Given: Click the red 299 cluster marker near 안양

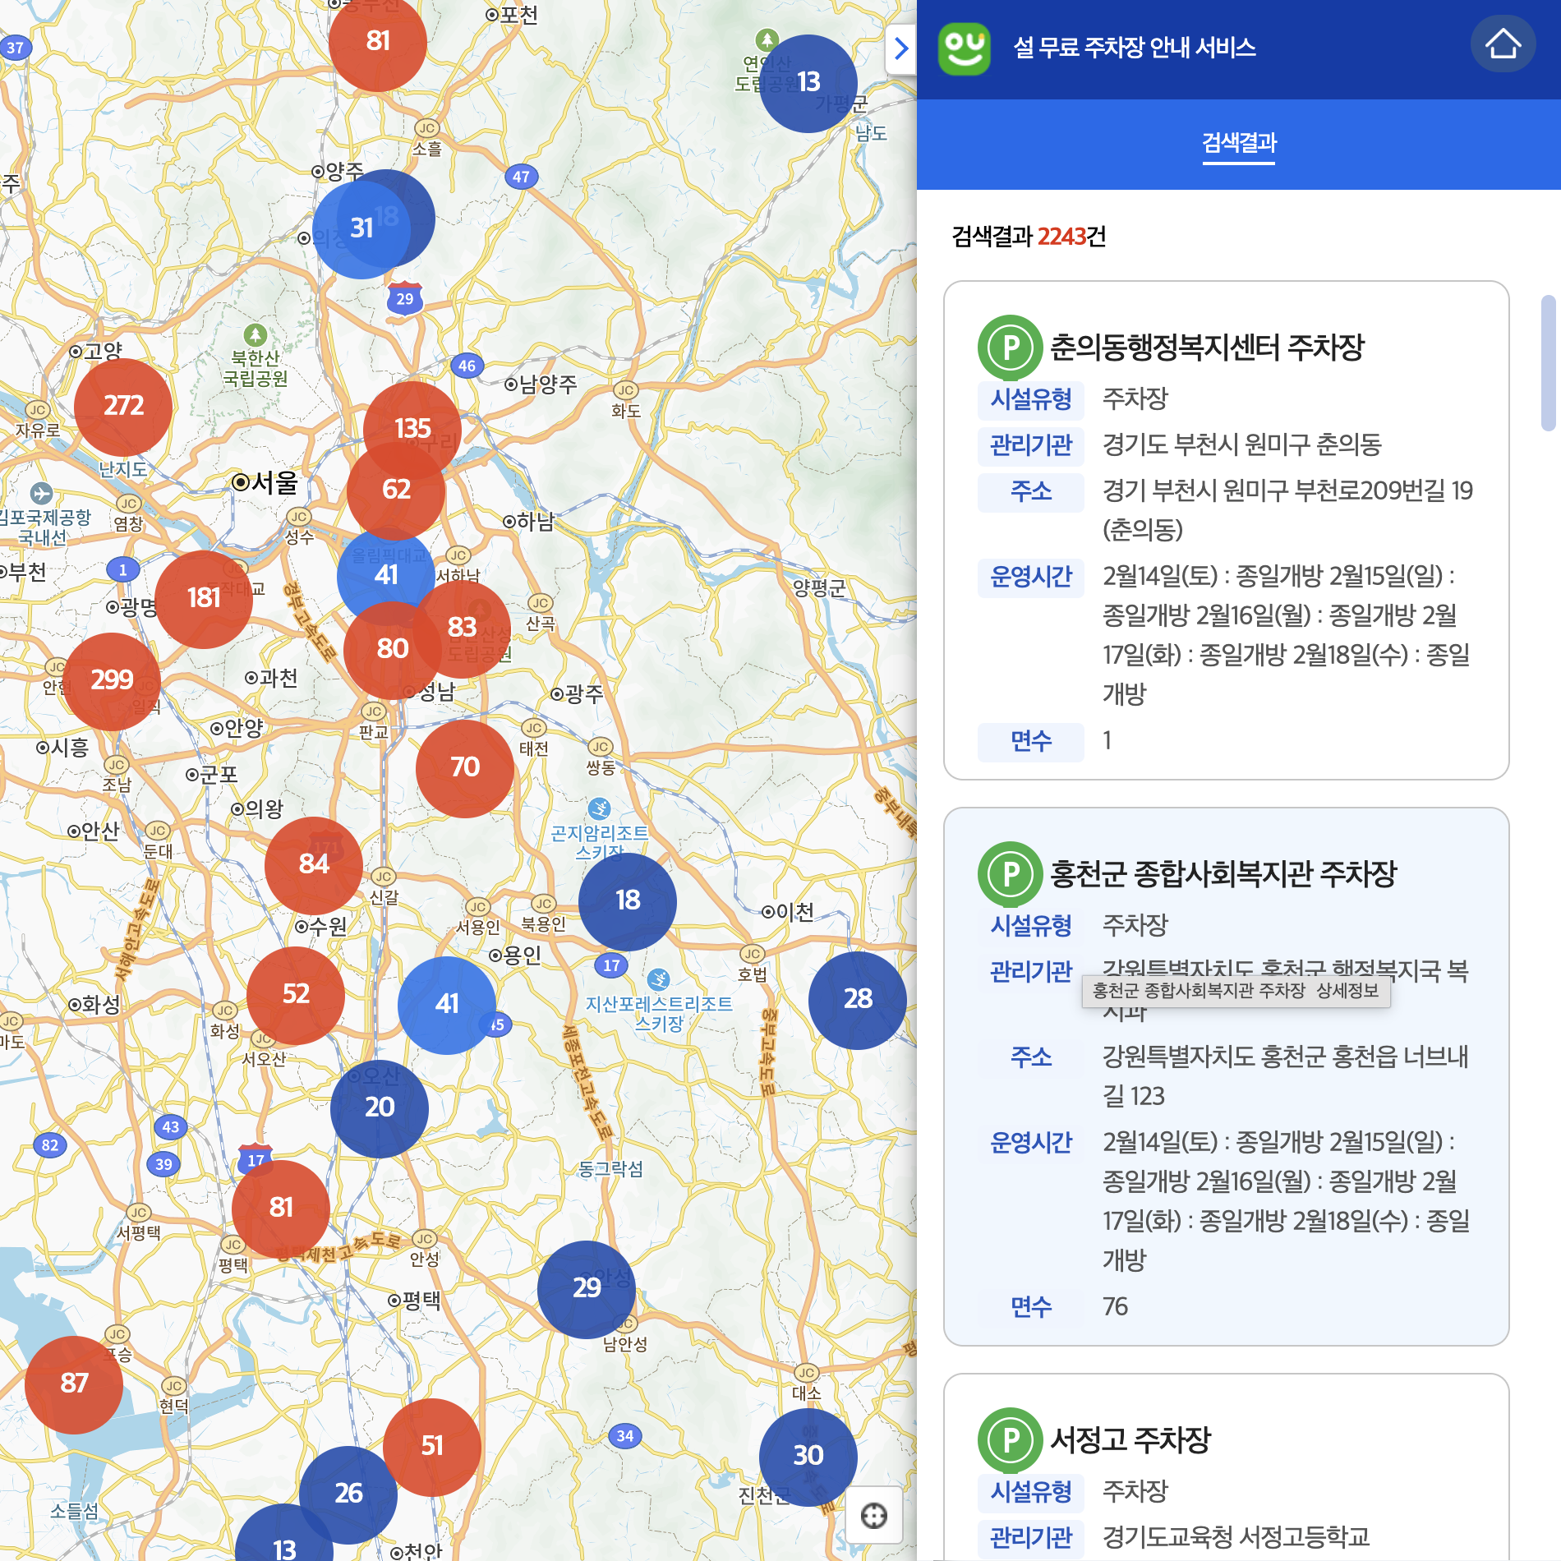Looking at the screenshot, I should tap(112, 679).
